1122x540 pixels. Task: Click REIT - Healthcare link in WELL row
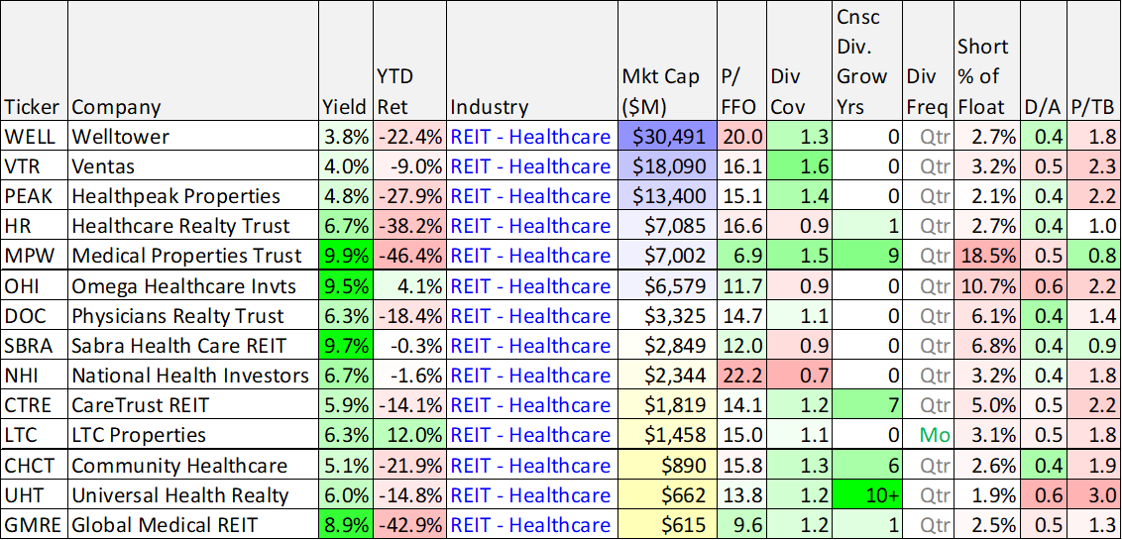530,136
